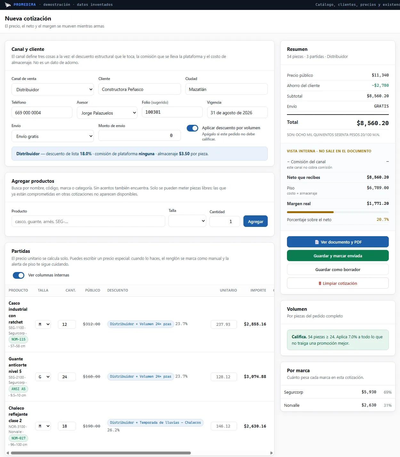Click the UNITARIO column header
Screen dimensions: 400x457
[x=228, y=290]
